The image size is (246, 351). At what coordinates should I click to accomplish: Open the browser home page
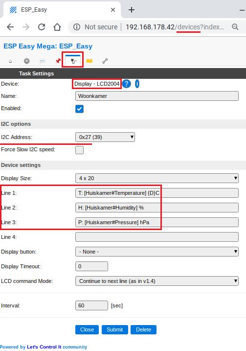57,27
